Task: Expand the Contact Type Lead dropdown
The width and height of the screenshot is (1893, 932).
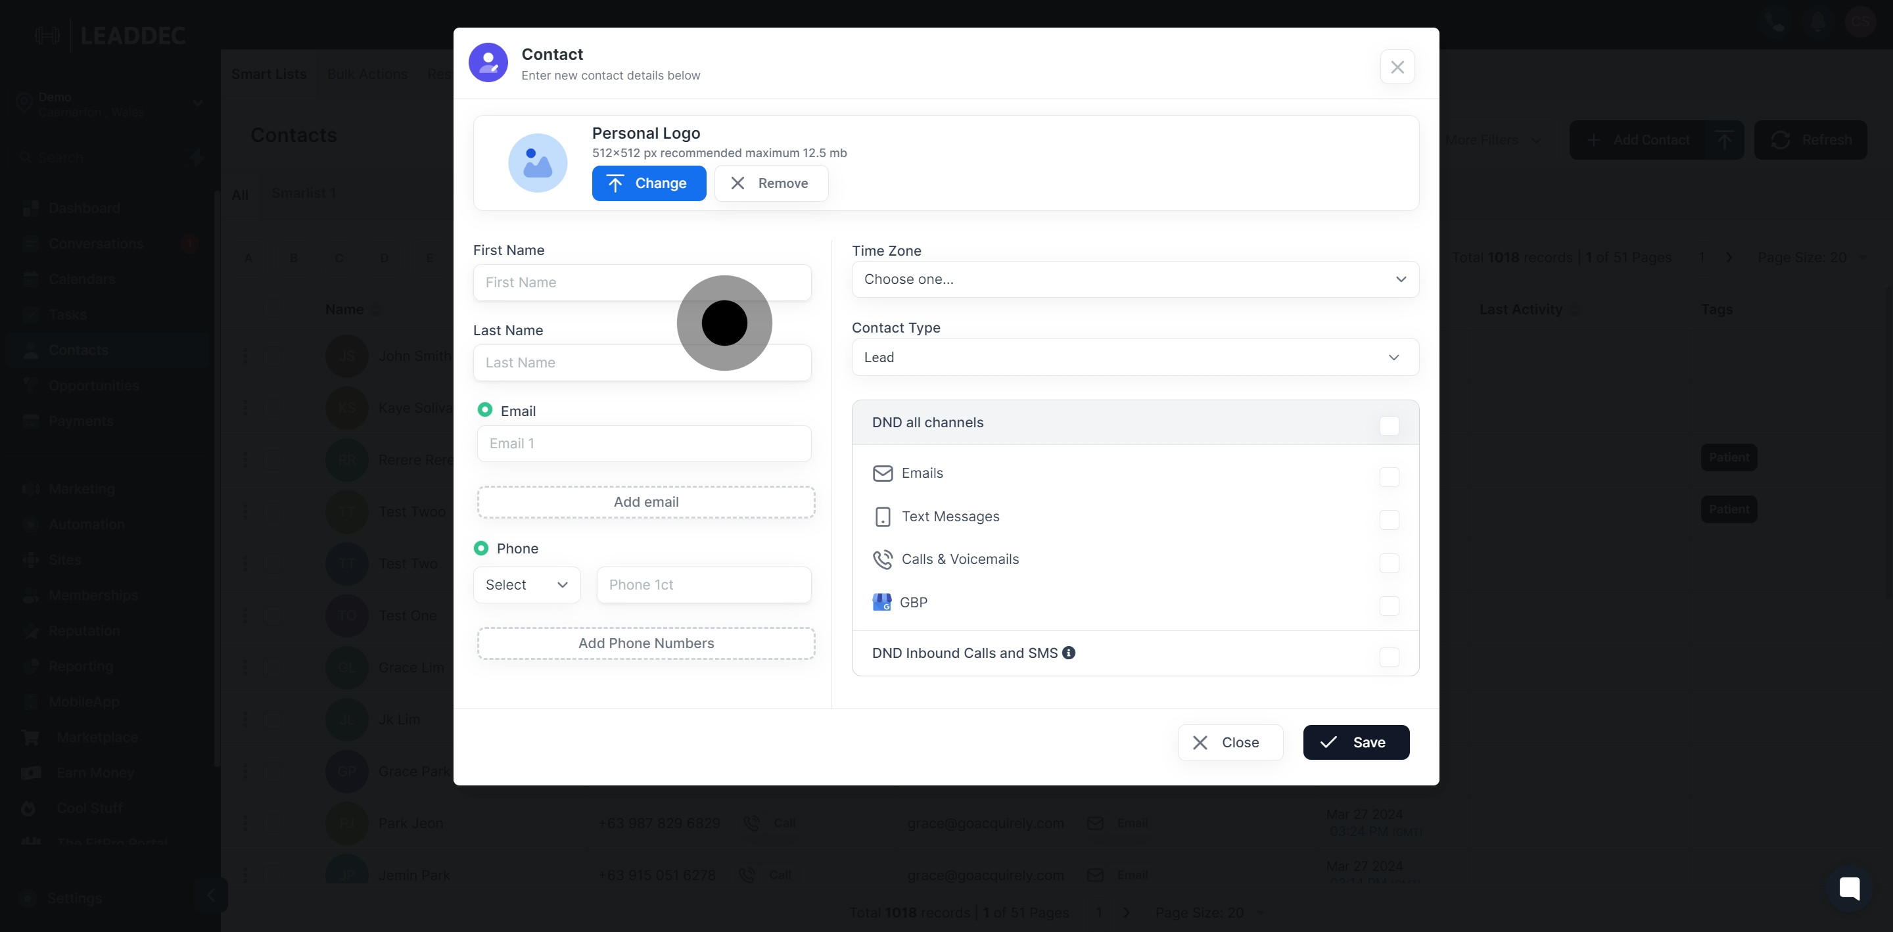Action: point(1134,357)
